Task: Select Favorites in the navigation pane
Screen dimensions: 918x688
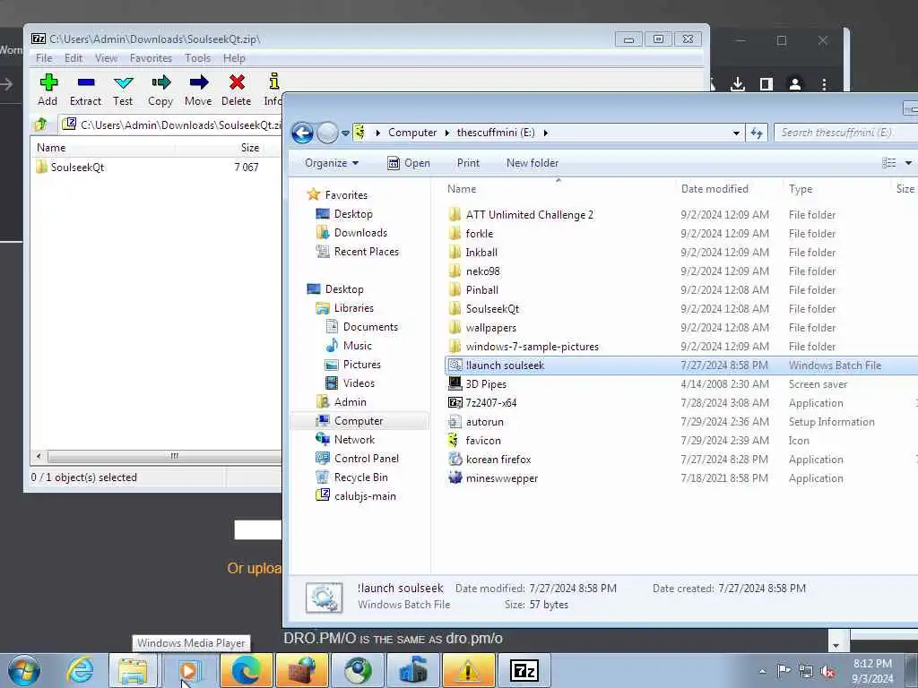Action: click(x=346, y=194)
